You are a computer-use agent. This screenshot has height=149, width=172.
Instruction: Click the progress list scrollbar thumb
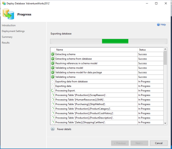(165, 58)
